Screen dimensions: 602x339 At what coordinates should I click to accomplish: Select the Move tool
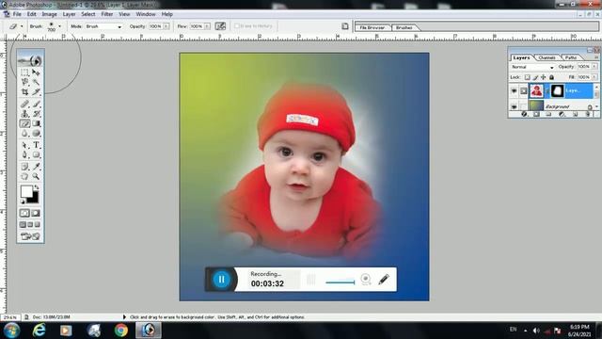click(36, 73)
